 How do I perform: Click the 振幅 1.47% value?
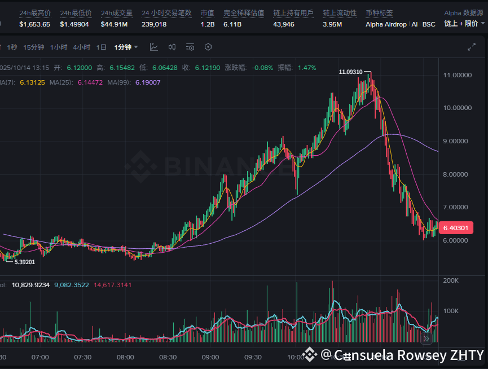[x=306, y=68]
